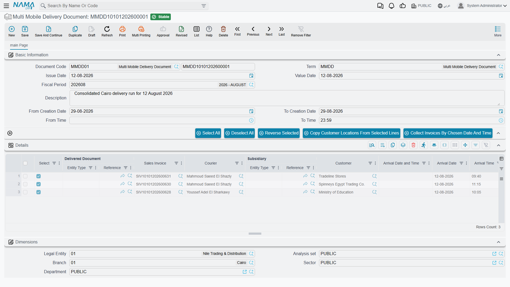Screen dimensions: 510x287
Task: Open Legal Entity lookup search icon
Action: coord(251,254)
